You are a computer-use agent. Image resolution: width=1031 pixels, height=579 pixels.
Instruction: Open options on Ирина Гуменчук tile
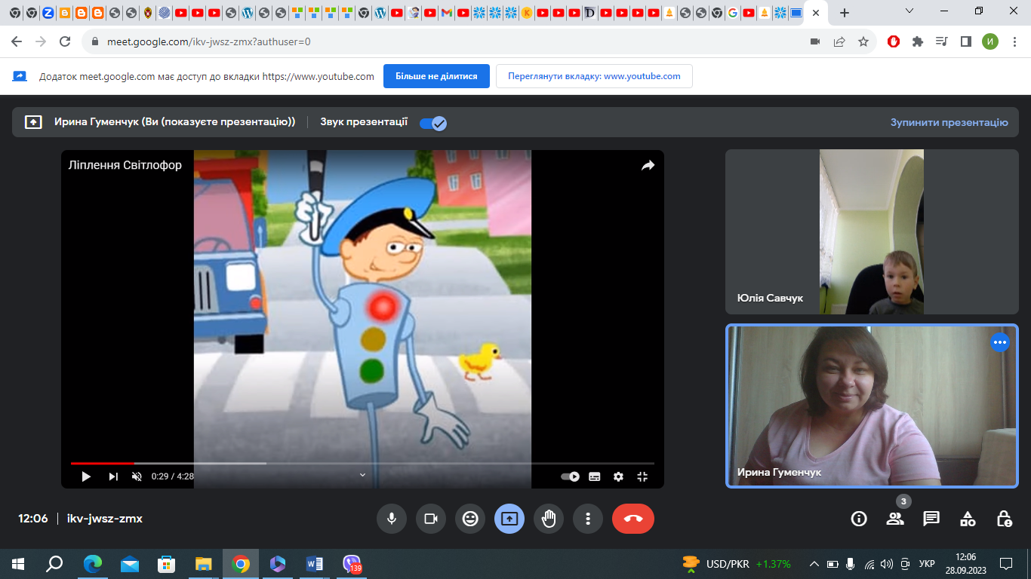tap(1000, 342)
